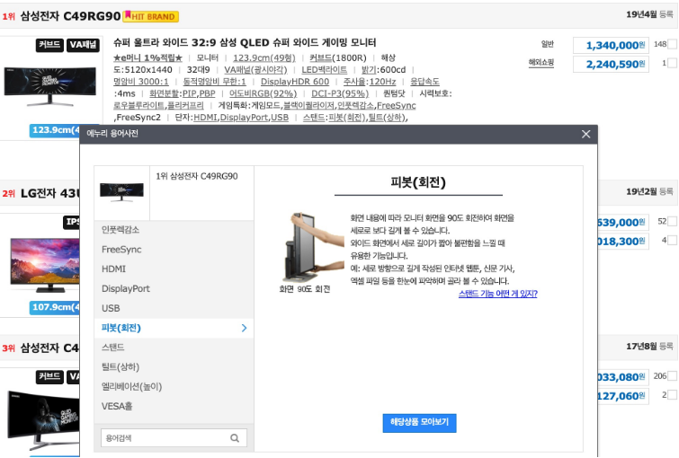Open the 3위 삼성전자 product title

[49, 348]
